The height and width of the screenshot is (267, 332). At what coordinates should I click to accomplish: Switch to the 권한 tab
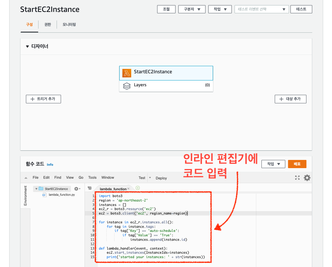(x=48, y=25)
